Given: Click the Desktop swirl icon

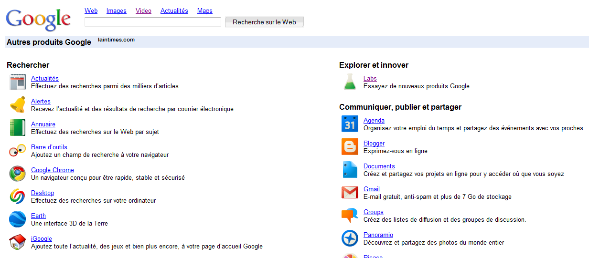Looking at the screenshot, I should 18,196.
